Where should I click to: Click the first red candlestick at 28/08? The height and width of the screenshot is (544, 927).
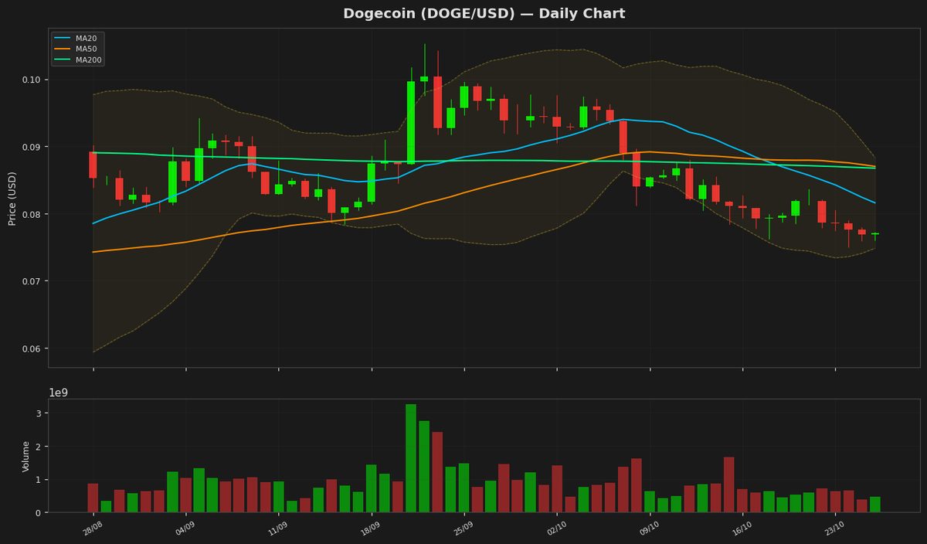(93, 165)
